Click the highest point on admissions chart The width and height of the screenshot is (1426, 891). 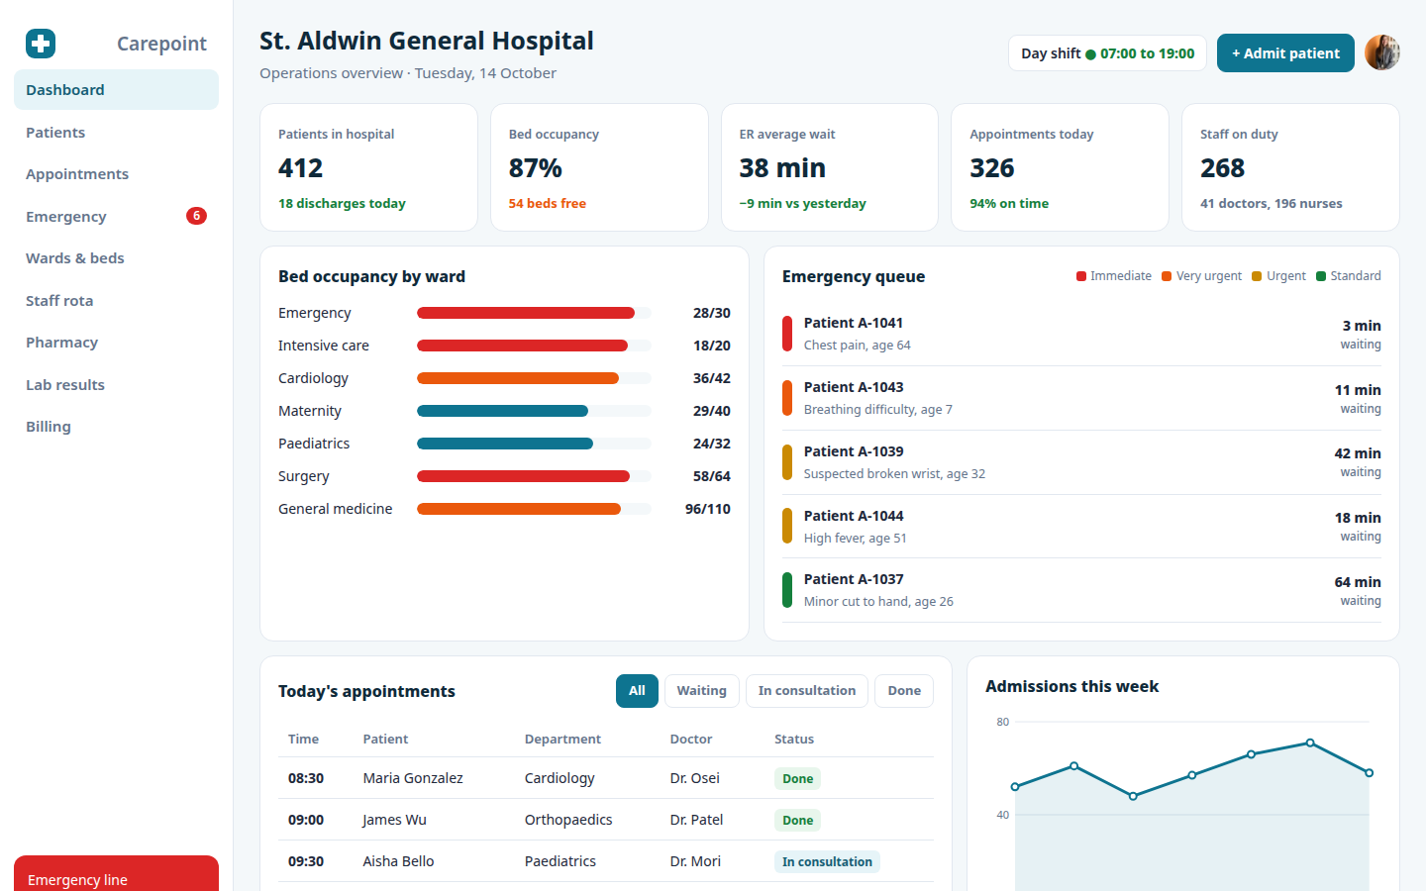1310,742
